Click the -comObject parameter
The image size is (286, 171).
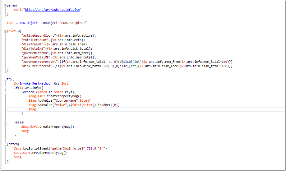coord(48,23)
